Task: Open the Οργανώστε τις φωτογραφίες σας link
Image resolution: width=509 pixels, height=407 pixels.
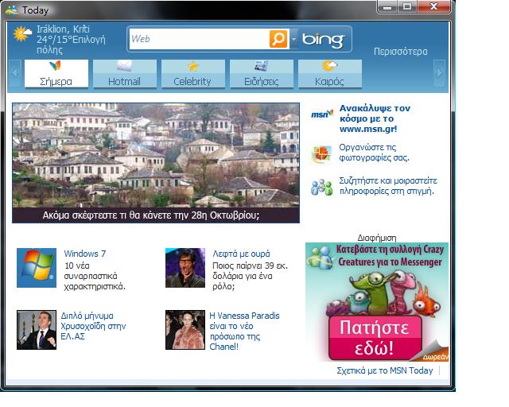Action: (374, 153)
